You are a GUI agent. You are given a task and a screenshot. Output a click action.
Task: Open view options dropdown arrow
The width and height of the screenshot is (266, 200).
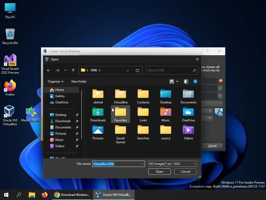pos(177,82)
